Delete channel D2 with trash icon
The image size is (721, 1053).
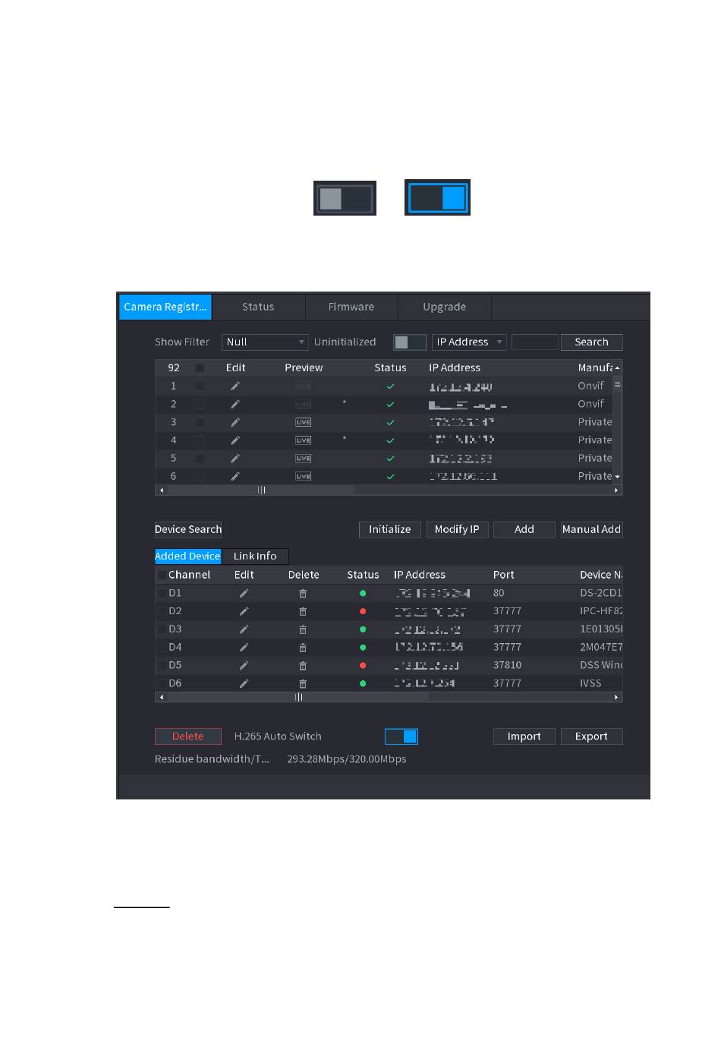303,611
